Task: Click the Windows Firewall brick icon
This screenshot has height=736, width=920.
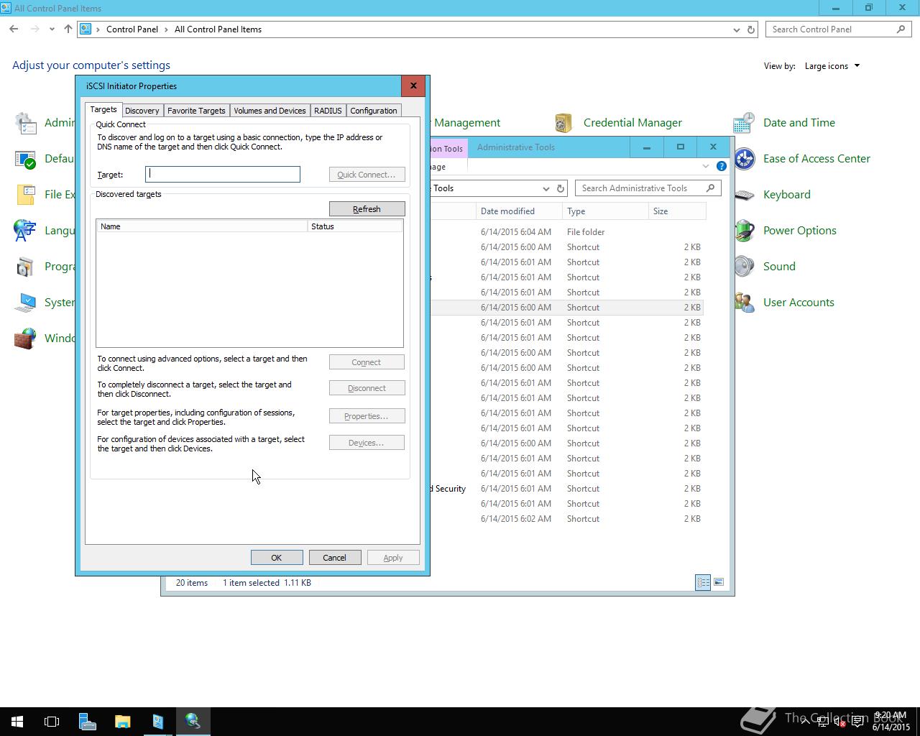Action: point(25,339)
